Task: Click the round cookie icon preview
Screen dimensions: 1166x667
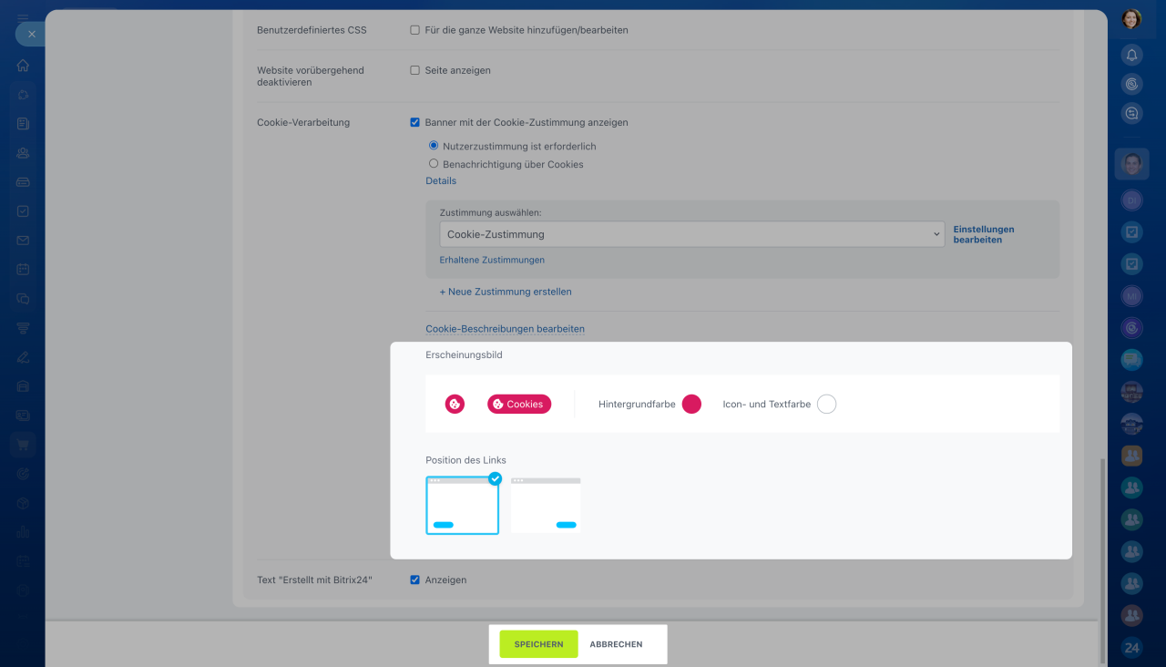Action: 455,404
